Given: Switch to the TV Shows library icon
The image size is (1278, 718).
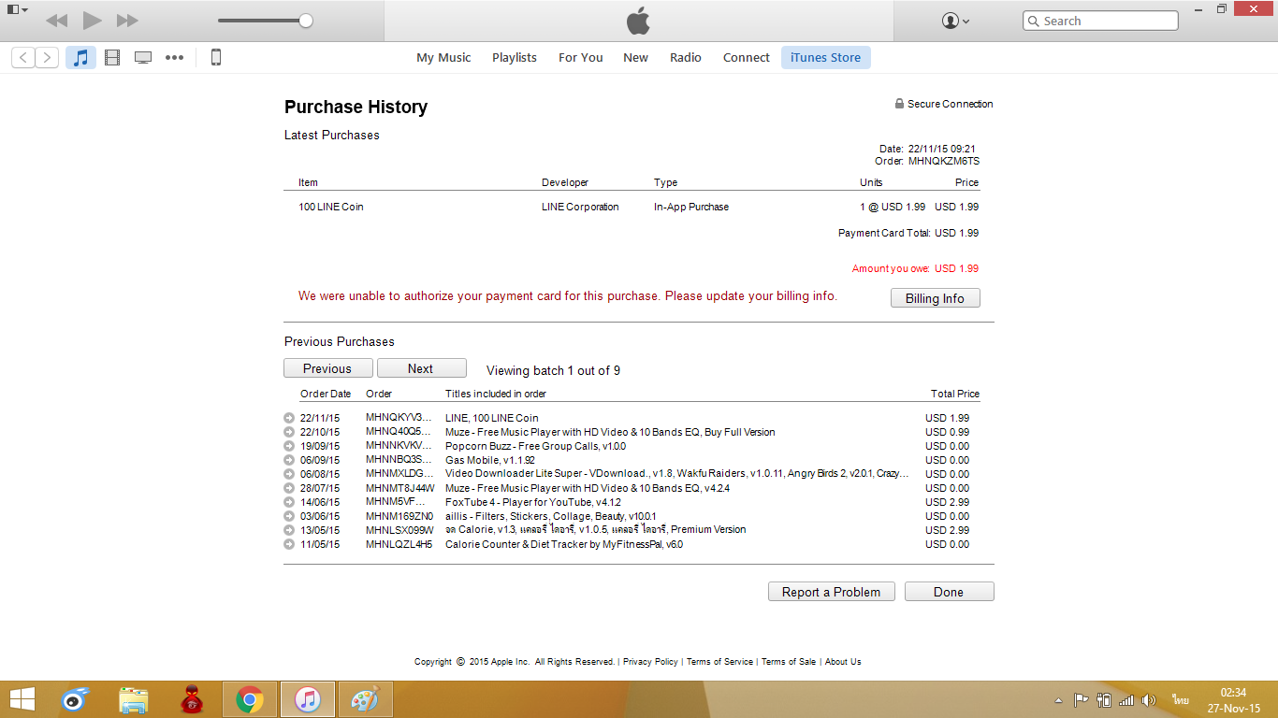Looking at the screenshot, I should coord(143,57).
